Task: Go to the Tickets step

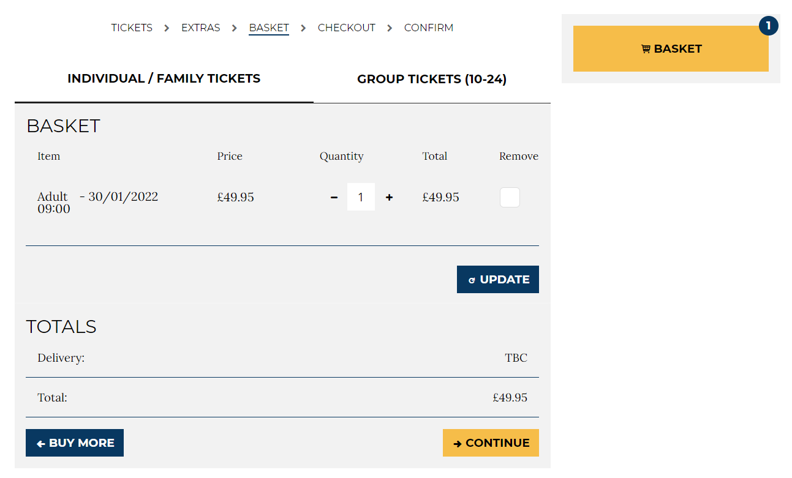Action: [x=132, y=28]
